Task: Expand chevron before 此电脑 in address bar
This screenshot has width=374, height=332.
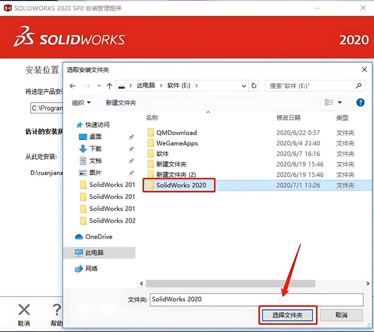Action: click(131, 86)
